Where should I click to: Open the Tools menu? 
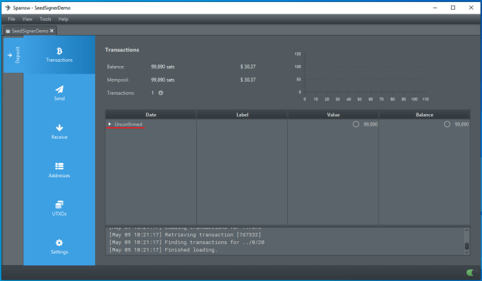tap(45, 19)
